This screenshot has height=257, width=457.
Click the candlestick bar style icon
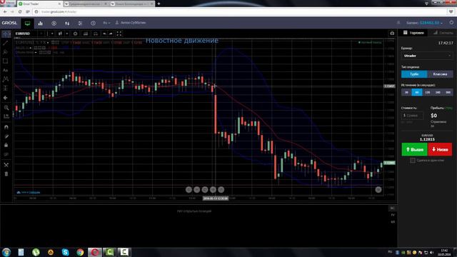pos(60,34)
